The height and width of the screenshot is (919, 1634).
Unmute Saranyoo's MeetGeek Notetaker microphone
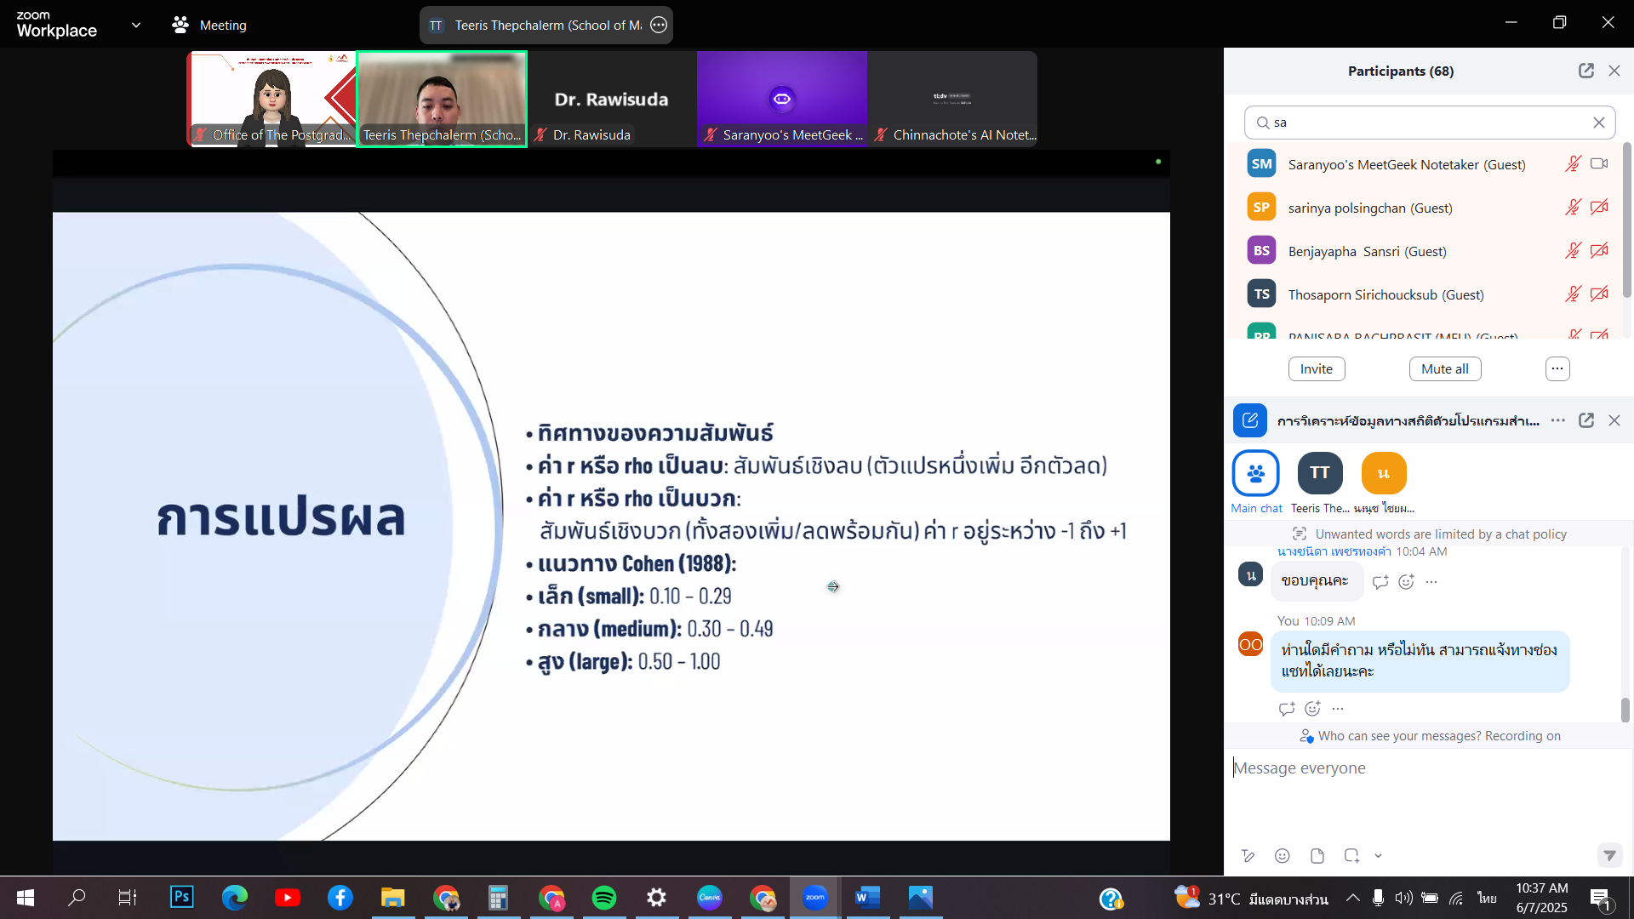[x=1573, y=164]
